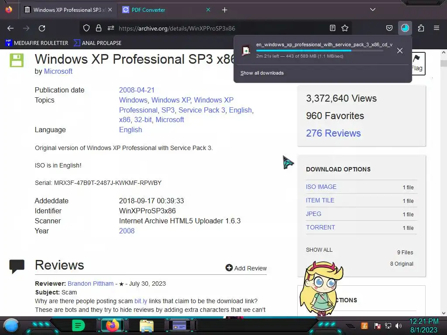The height and width of the screenshot is (335, 447).
Task: Open the Windows Start orb
Action: tap(11, 325)
